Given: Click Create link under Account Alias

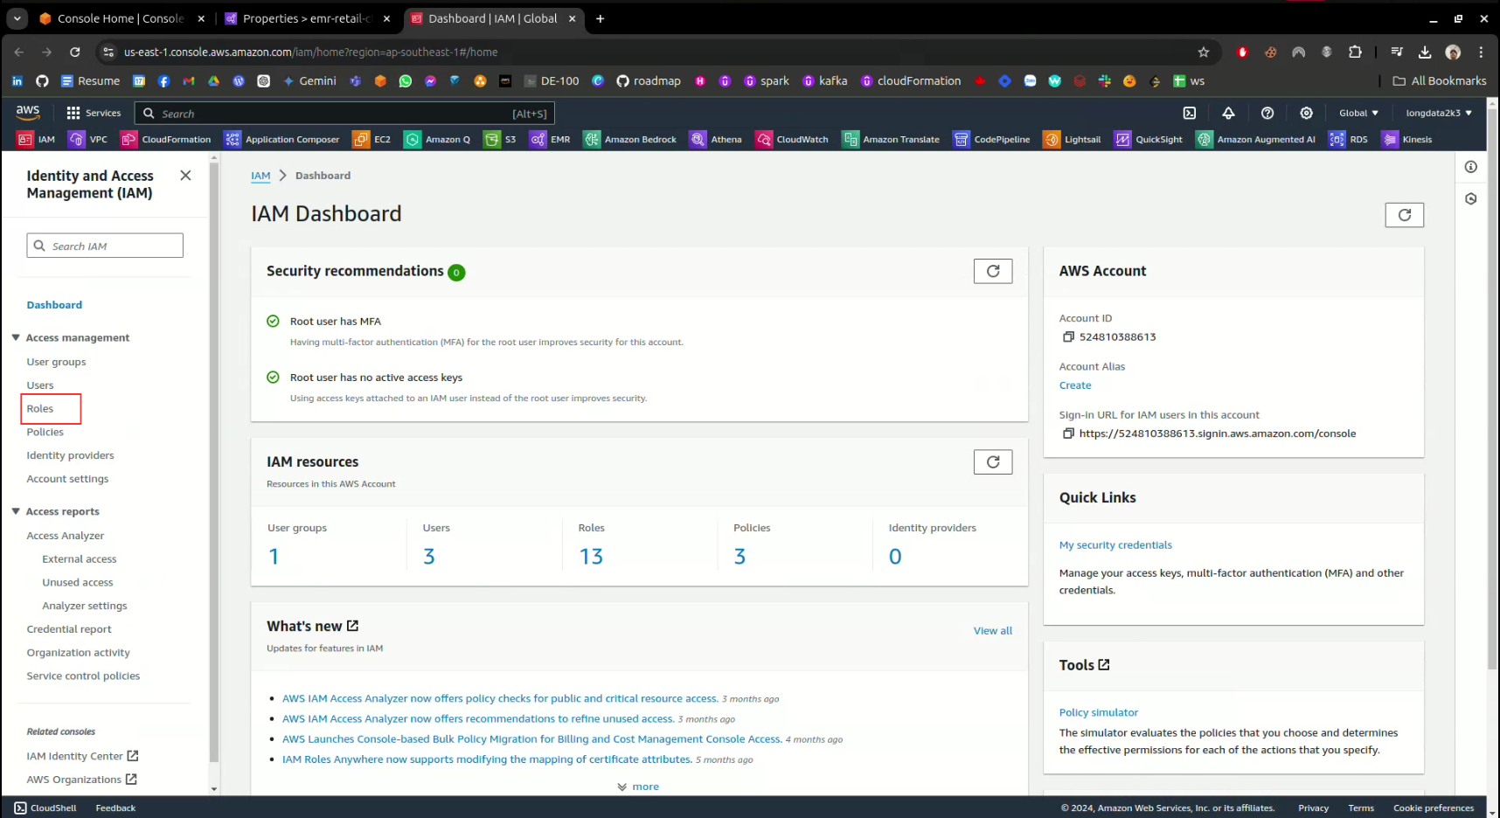Looking at the screenshot, I should pyautogui.click(x=1075, y=385).
